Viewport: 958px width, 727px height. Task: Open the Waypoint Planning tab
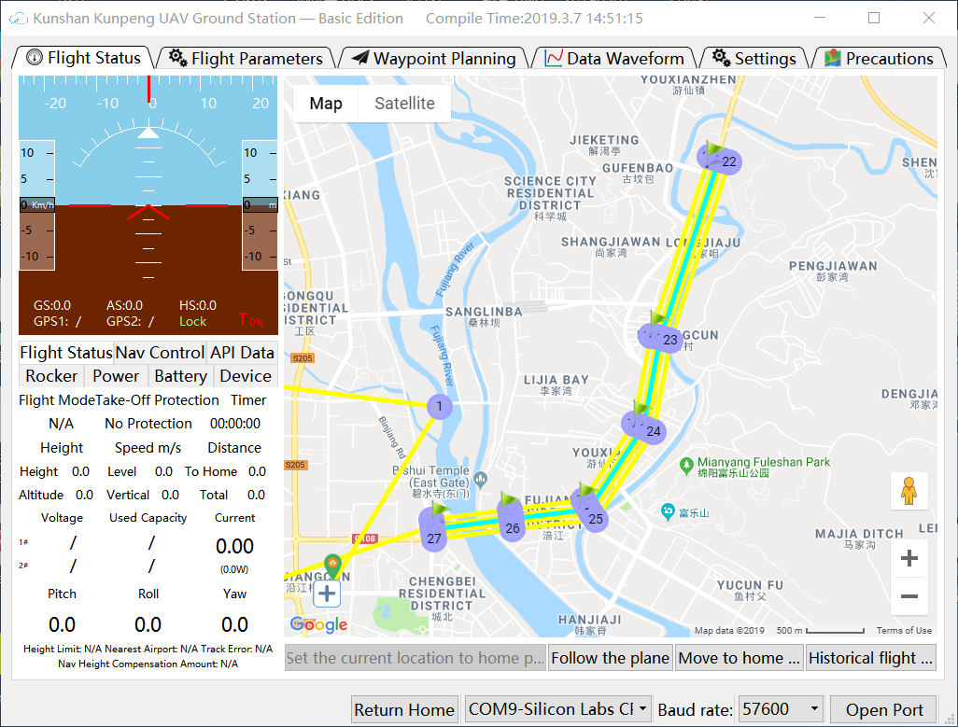click(x=434, y=59)
